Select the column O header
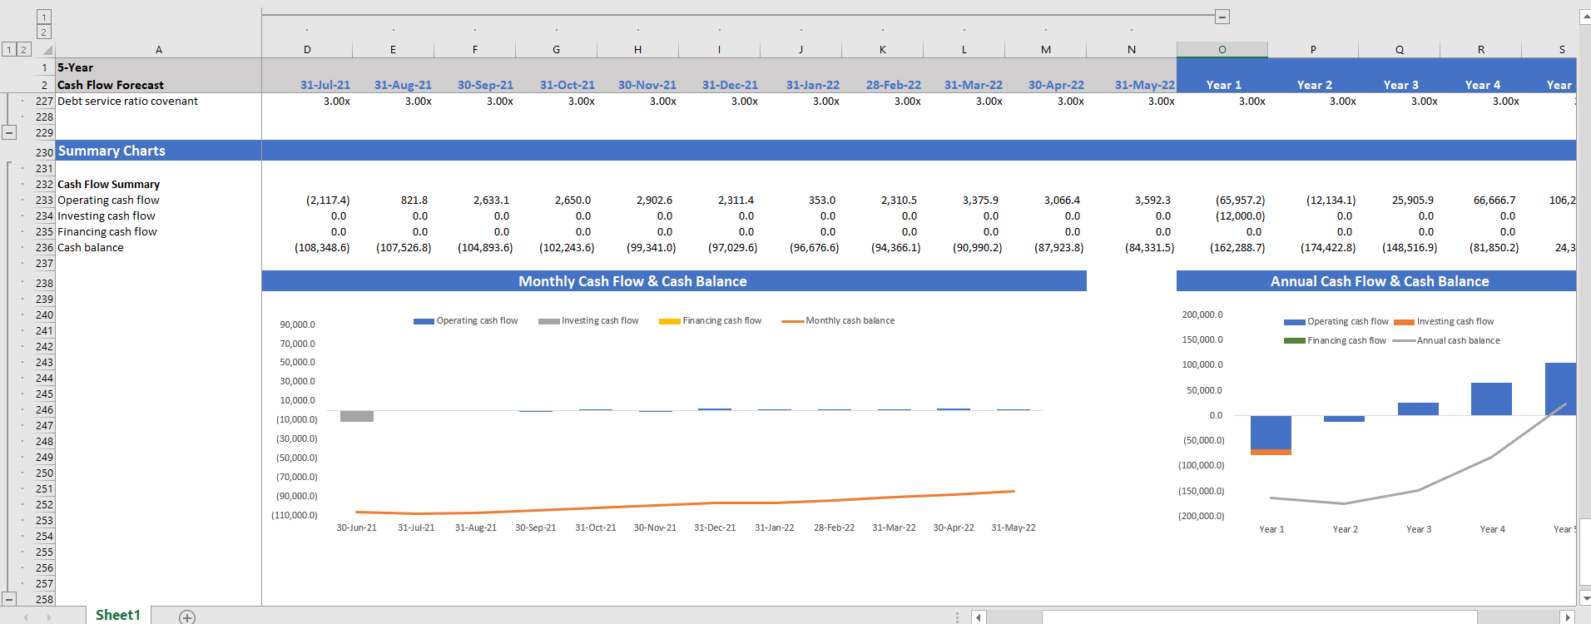The width and height of the screenshot is (1591, 624). (x=1222, y=50)
